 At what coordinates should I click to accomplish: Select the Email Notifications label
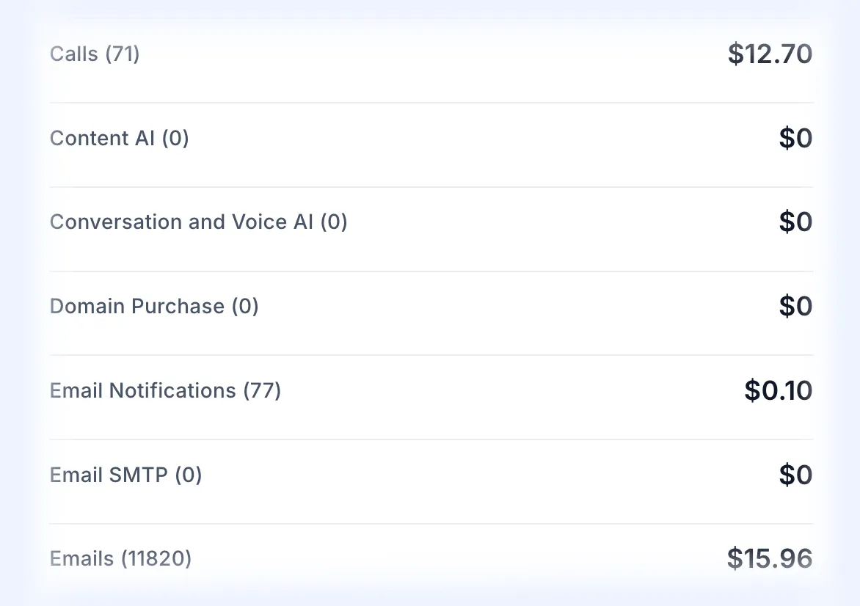pos(165,390)
